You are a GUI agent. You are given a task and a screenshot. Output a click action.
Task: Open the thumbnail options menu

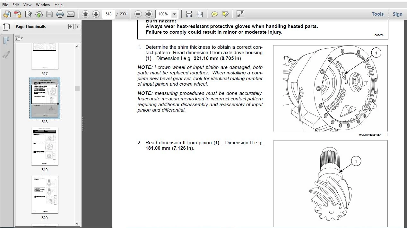(x=19, y=38)
